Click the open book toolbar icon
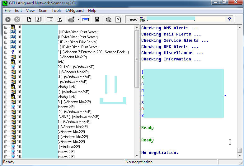The width and height of the screenshot is (244, 166). tap(38, 19)
